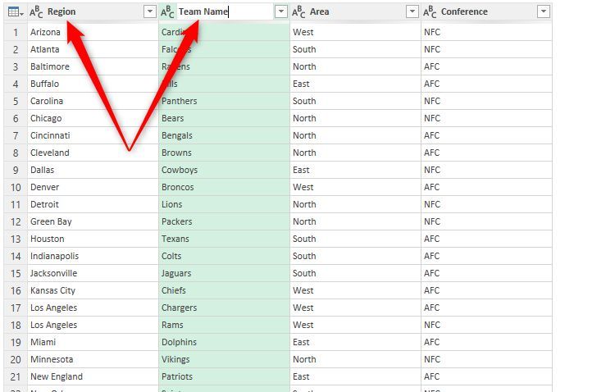Viewport: 615px width, 392px height.
Task: Select the Region column header
Action: 90,11
